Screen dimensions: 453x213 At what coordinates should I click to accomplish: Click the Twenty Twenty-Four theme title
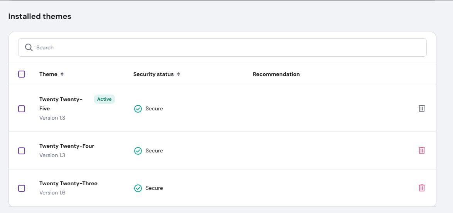[67, 146]
